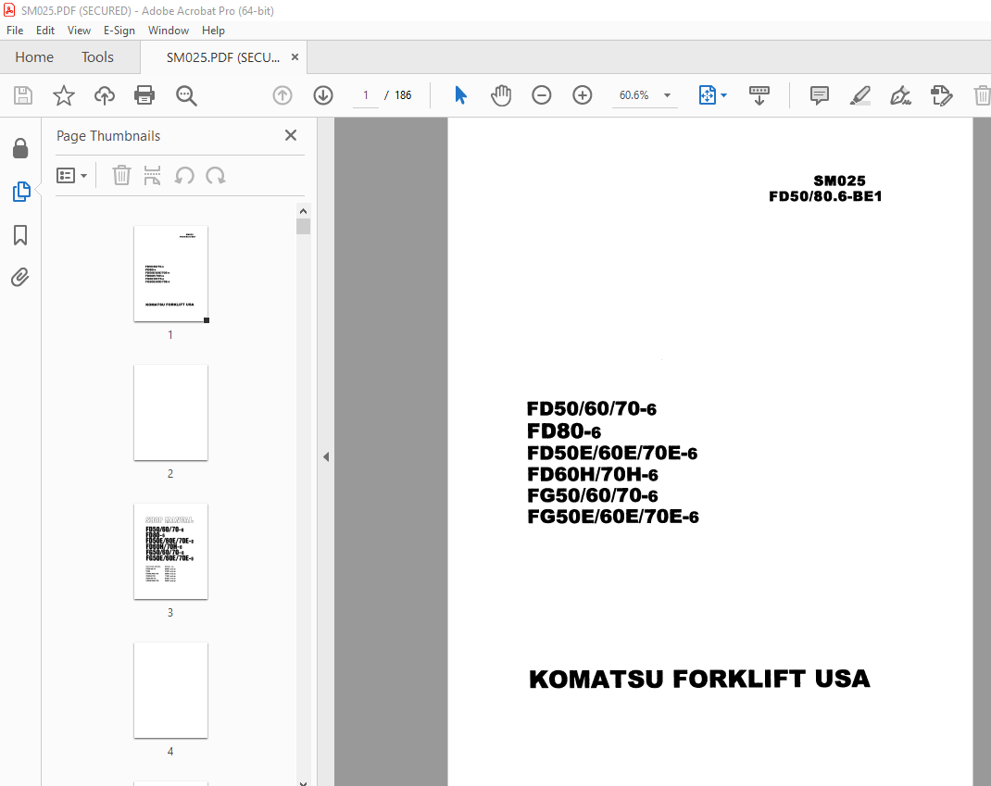Open the Fill and Sign tool
Viewport: 991px width, 786px height.
tap(900, 95)
